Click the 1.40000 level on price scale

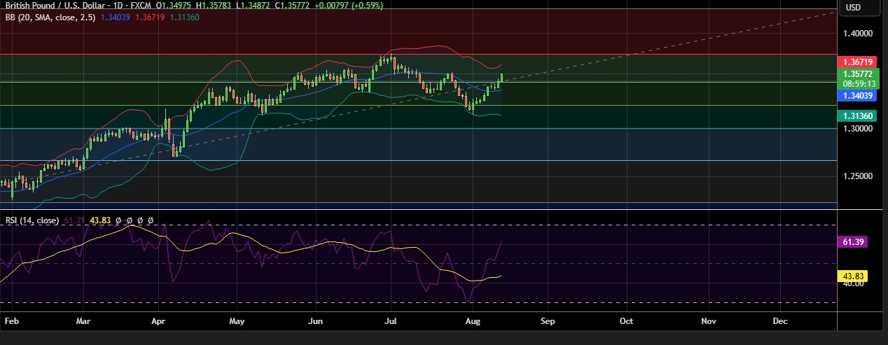857,33
